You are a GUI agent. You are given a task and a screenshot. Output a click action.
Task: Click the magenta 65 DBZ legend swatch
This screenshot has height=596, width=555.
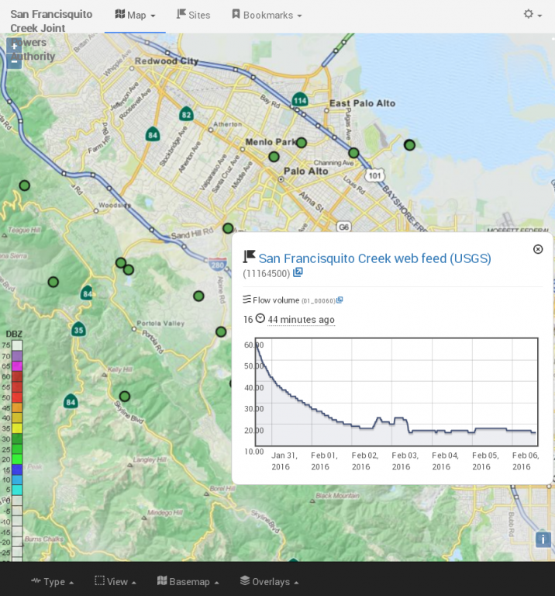(x=17, y=366)
